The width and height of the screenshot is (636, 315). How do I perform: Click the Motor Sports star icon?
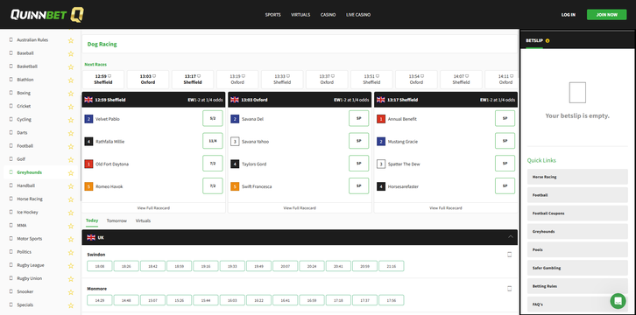coord(71,239)
